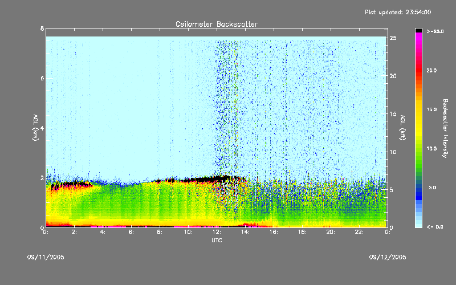Click the 4 km tick label on left axis

coord(42,128)
